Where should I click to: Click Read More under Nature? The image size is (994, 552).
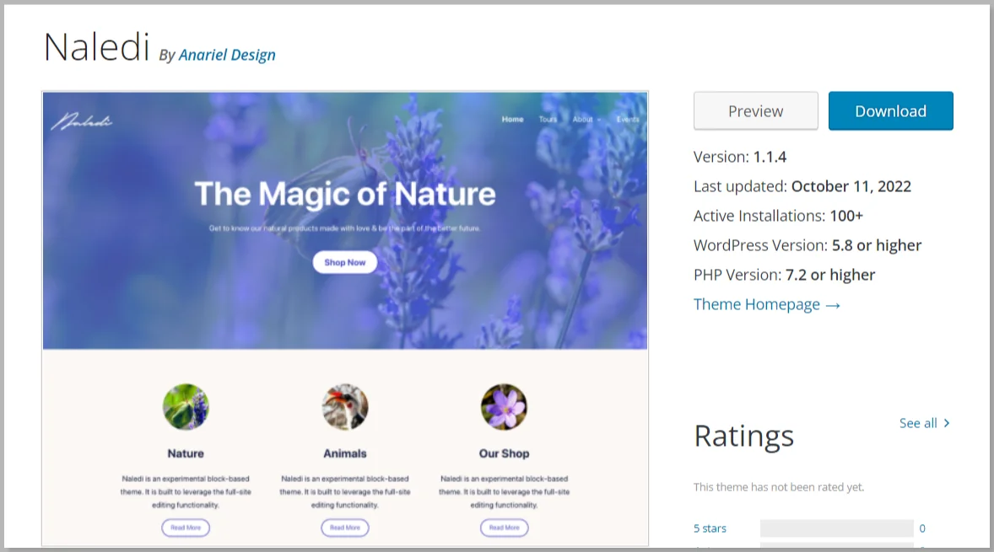tap(186, 528)
